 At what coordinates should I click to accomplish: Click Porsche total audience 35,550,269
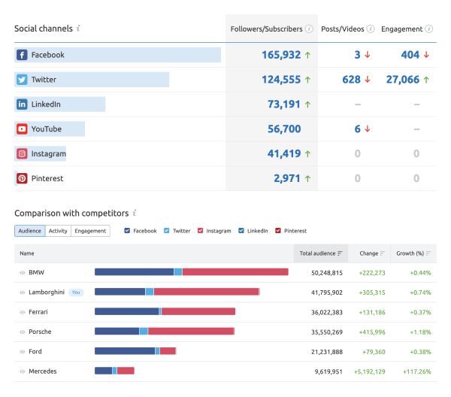point(327,332)
